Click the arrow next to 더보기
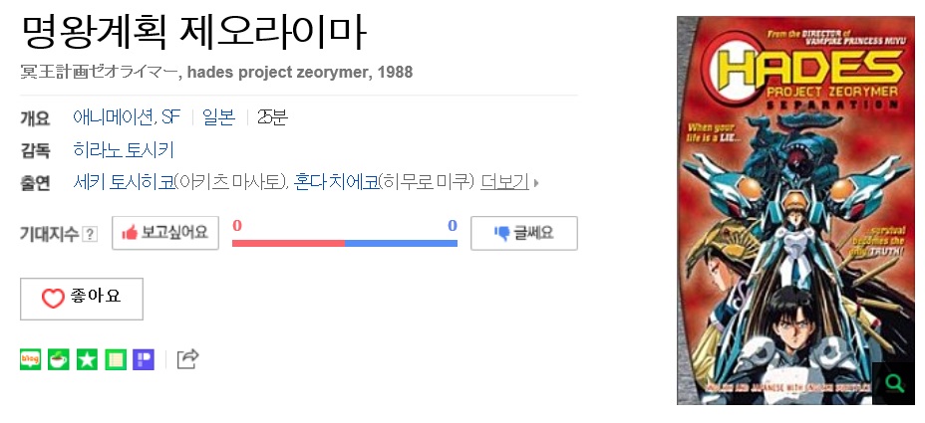 tap(536, 183)
